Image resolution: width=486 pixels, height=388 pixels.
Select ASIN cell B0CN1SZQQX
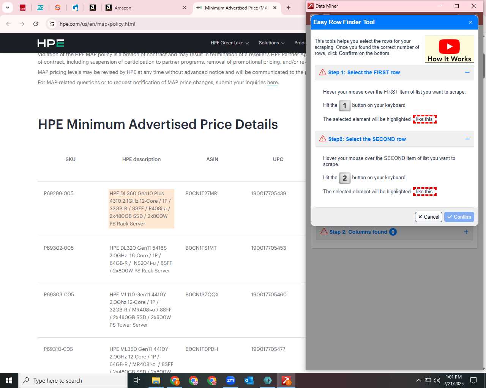tap(202, 294)
